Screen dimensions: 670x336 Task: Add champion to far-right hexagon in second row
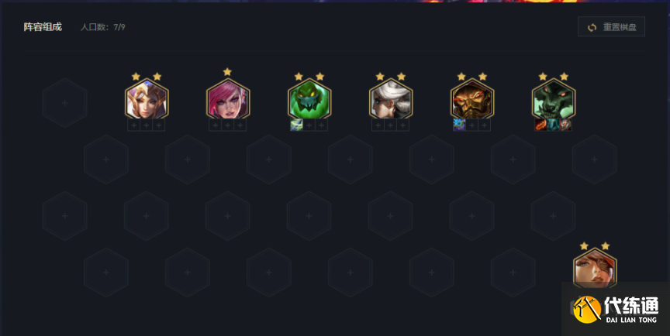tap(594, 159)
